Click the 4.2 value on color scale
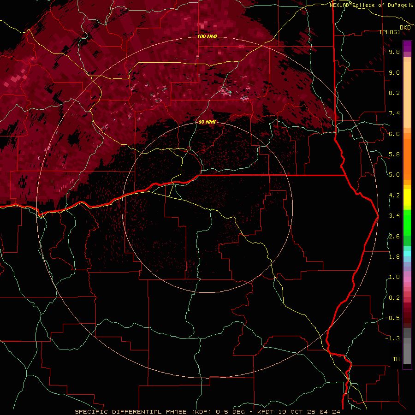 tap(394, 196)
